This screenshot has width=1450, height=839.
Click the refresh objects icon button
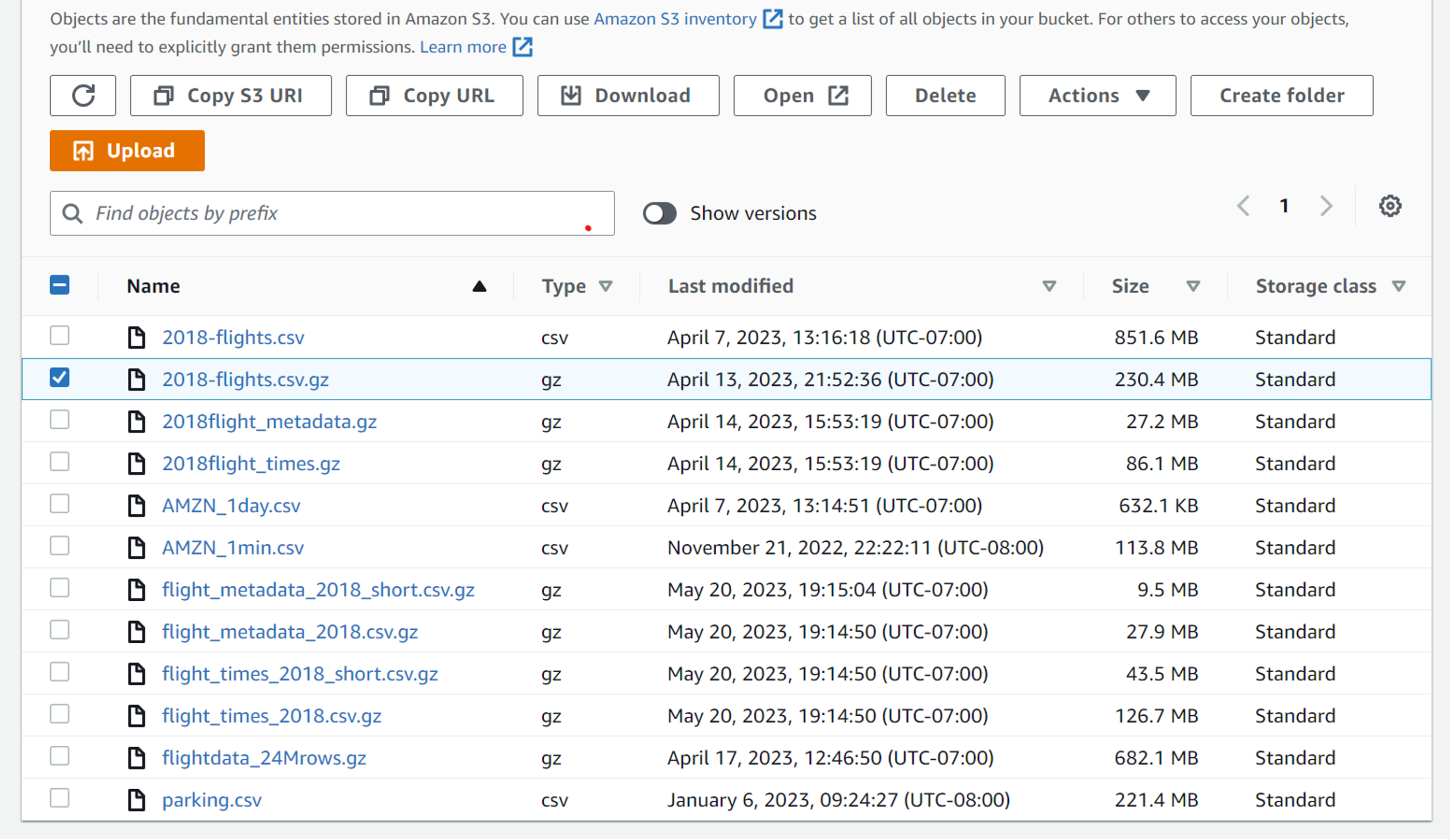83,95
